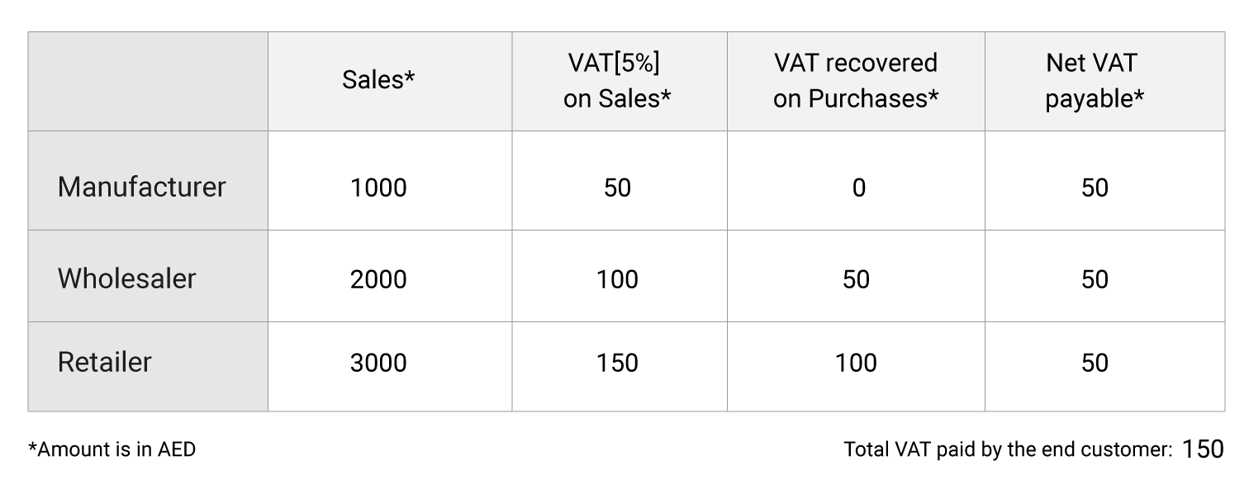Select Retailer sales value 3000
The height and width of the screenshot is (499, 1249).
[x=378, y=363]
